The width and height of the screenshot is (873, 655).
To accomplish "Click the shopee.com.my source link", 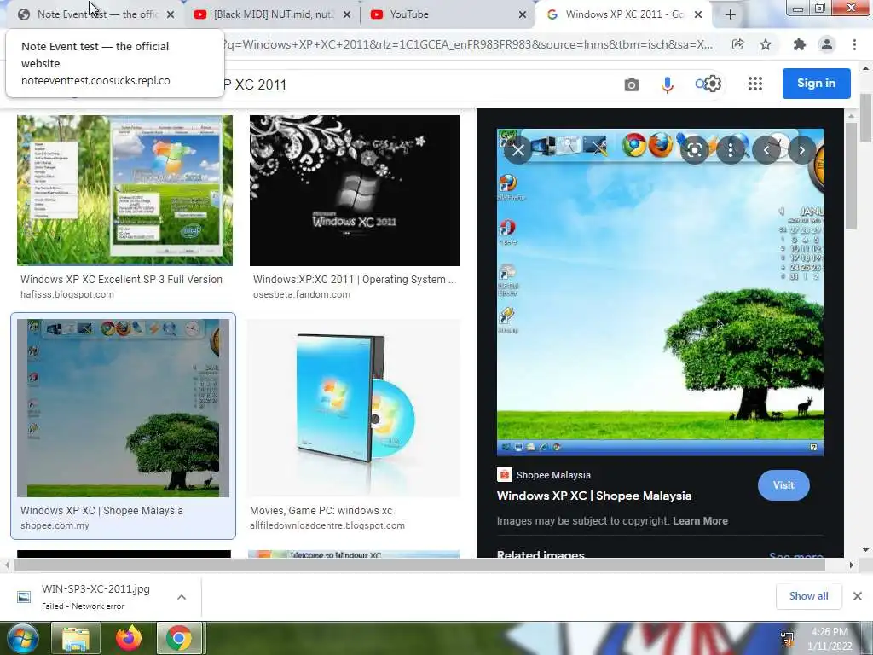I will [x=55, y=525].
